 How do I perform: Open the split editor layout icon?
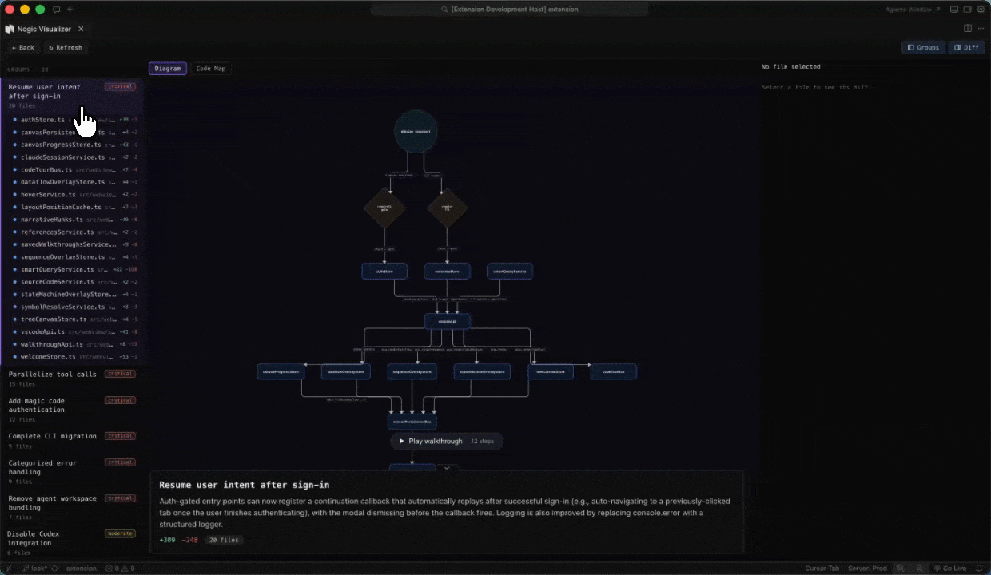click(x=968, y=28)
